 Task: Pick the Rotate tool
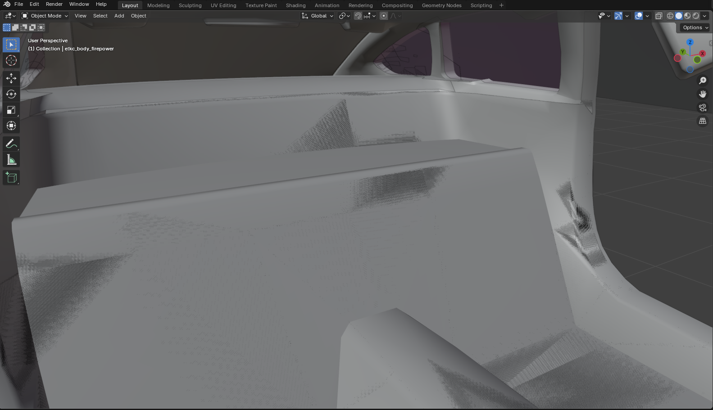pos(11,94)
